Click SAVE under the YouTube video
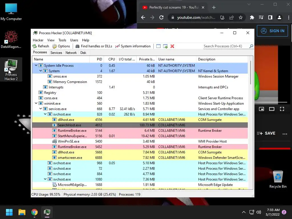This screenshot has height=219, width=292. pos(266,133)
